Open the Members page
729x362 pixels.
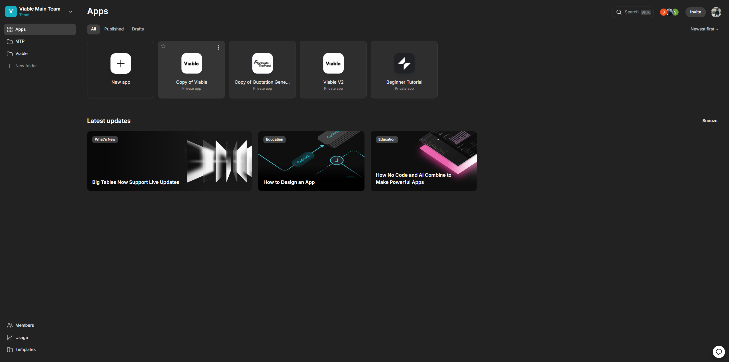pos(24,325)
